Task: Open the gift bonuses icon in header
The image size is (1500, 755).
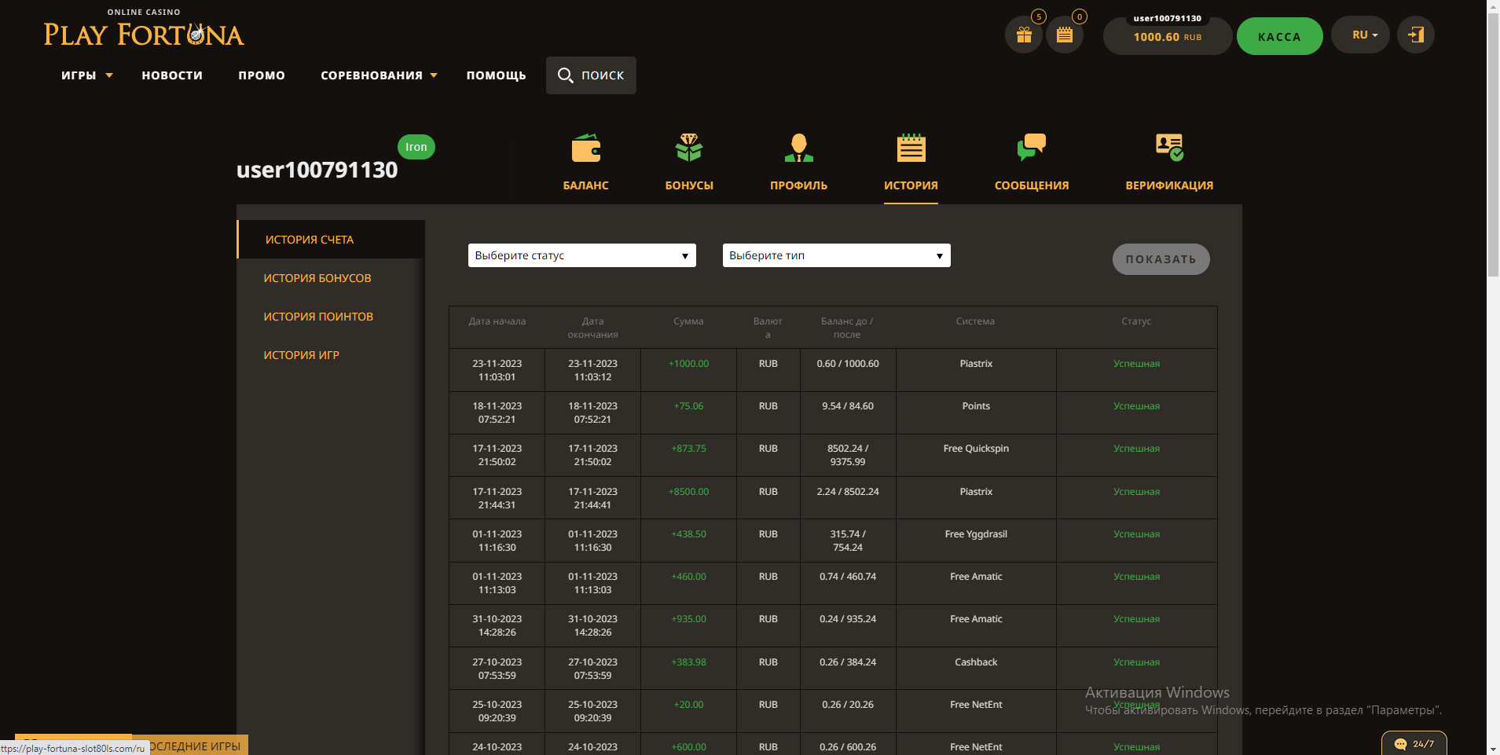Action: (1023, 35)
